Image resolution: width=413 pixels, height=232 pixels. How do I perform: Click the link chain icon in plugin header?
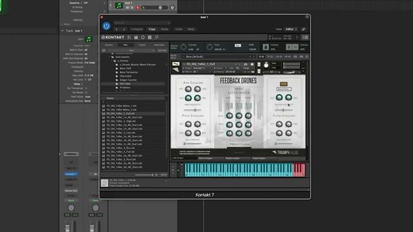[x=304, y=29]
